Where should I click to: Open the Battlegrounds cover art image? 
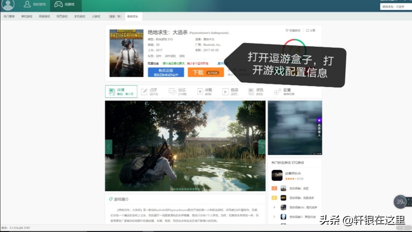point(126,53)
